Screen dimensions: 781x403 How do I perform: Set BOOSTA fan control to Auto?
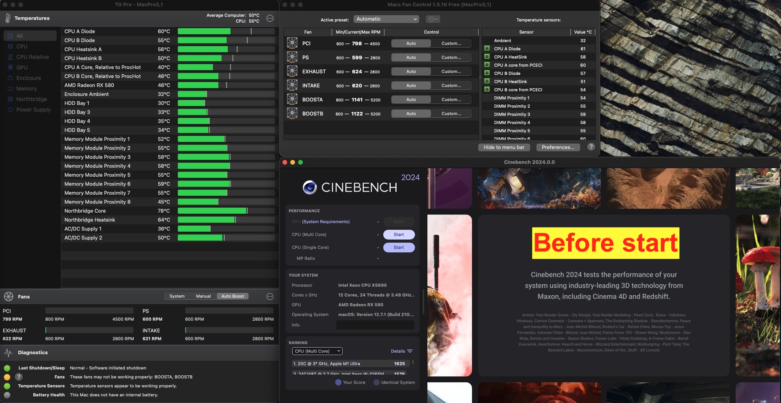411,99
